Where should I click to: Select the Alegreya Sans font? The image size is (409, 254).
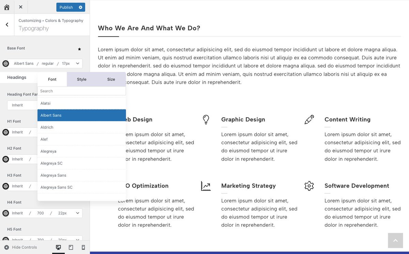pyautogui.click(x=82, y=175)
